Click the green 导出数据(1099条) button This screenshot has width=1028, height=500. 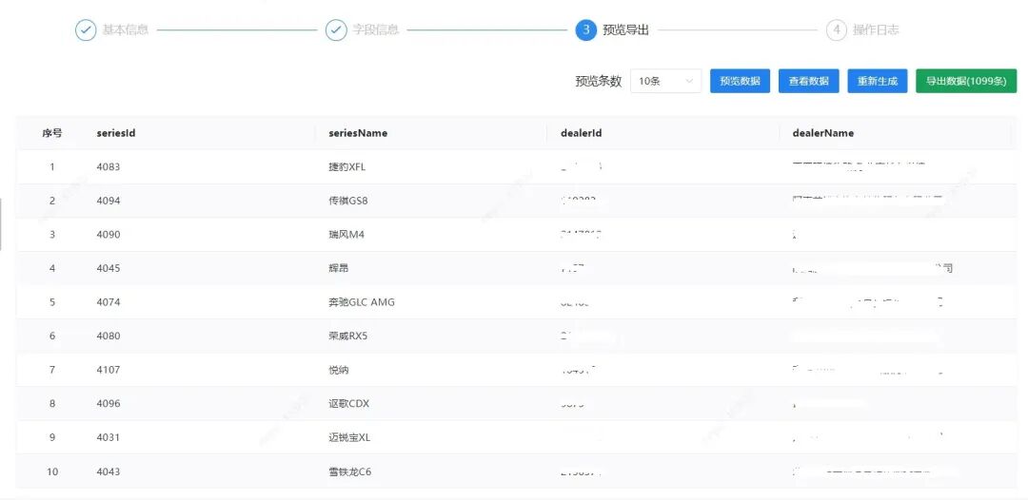(x=966, y=81)
